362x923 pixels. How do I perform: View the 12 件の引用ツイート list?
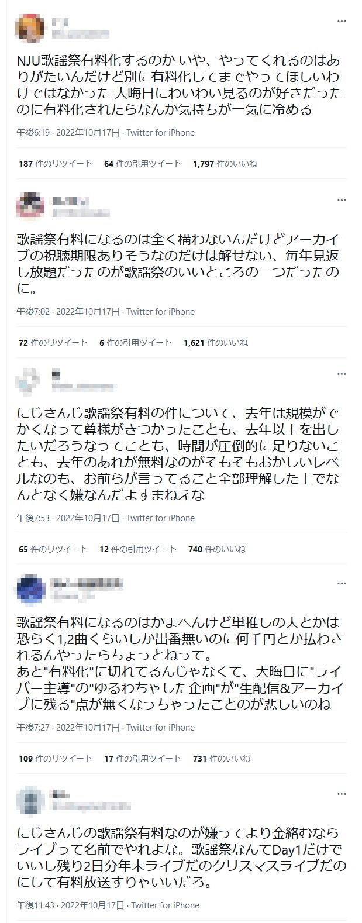[x=138, y=549]
